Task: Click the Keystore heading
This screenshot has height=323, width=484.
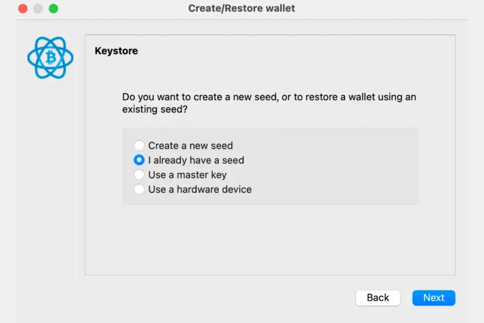Action: [x=116, y=51]
